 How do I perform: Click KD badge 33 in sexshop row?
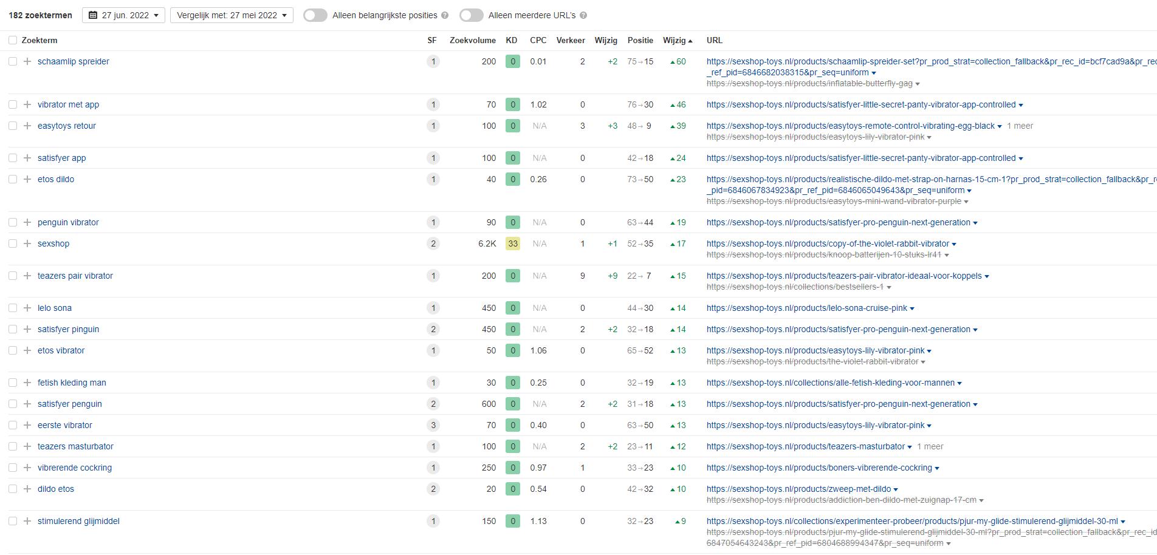tap(513, 243)
